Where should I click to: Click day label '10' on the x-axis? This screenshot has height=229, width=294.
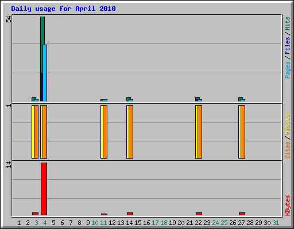coord(95,223)
